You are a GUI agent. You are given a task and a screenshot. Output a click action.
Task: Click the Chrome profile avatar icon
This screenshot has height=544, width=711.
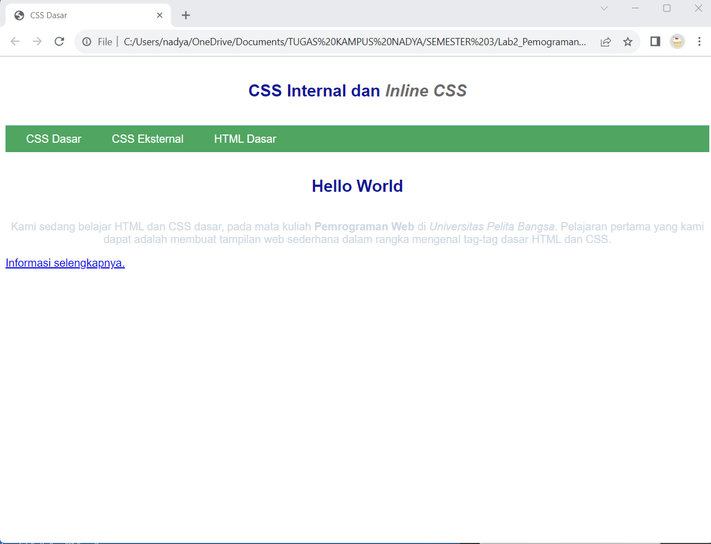coord(677,41)
